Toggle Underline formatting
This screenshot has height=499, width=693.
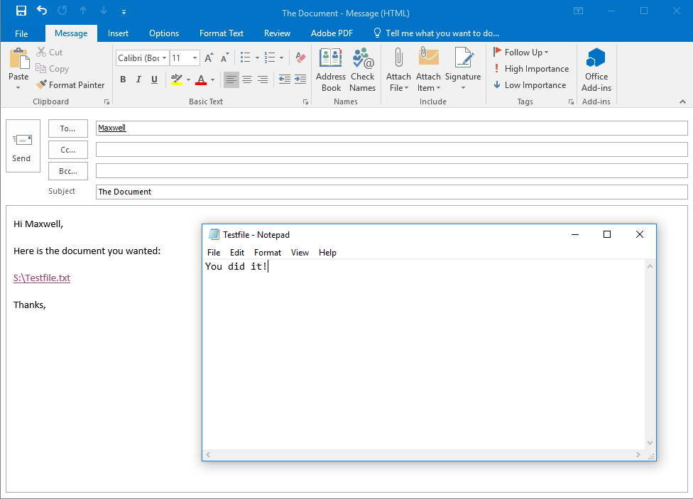click(x=154, y=79)
